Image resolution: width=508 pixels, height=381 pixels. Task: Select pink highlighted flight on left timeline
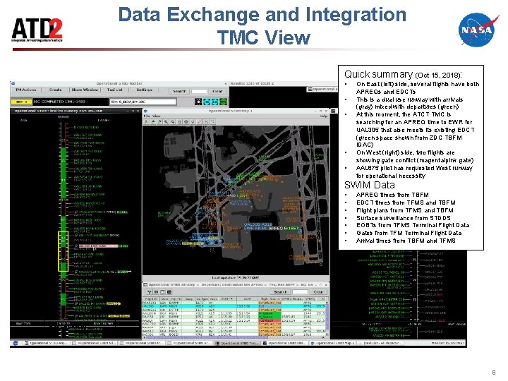[98, 246]
